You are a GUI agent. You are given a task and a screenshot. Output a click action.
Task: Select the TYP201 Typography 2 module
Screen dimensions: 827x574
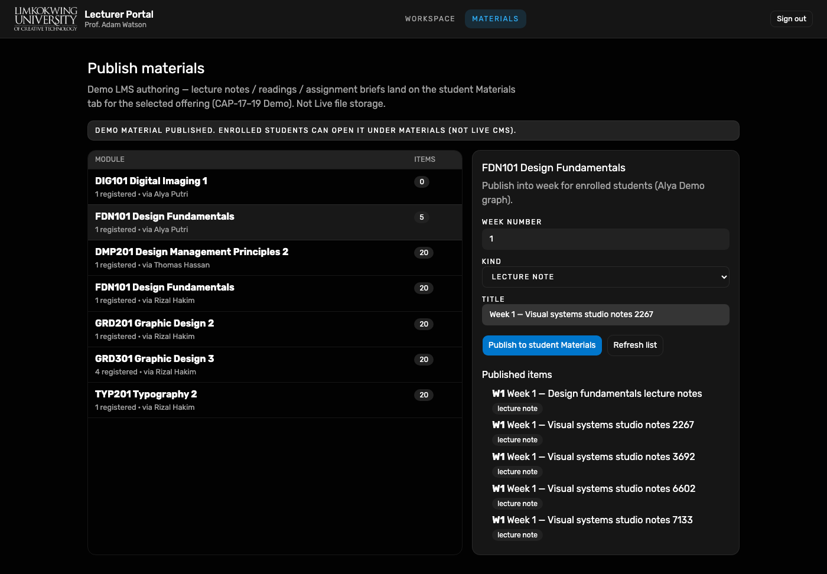point(275,400)
